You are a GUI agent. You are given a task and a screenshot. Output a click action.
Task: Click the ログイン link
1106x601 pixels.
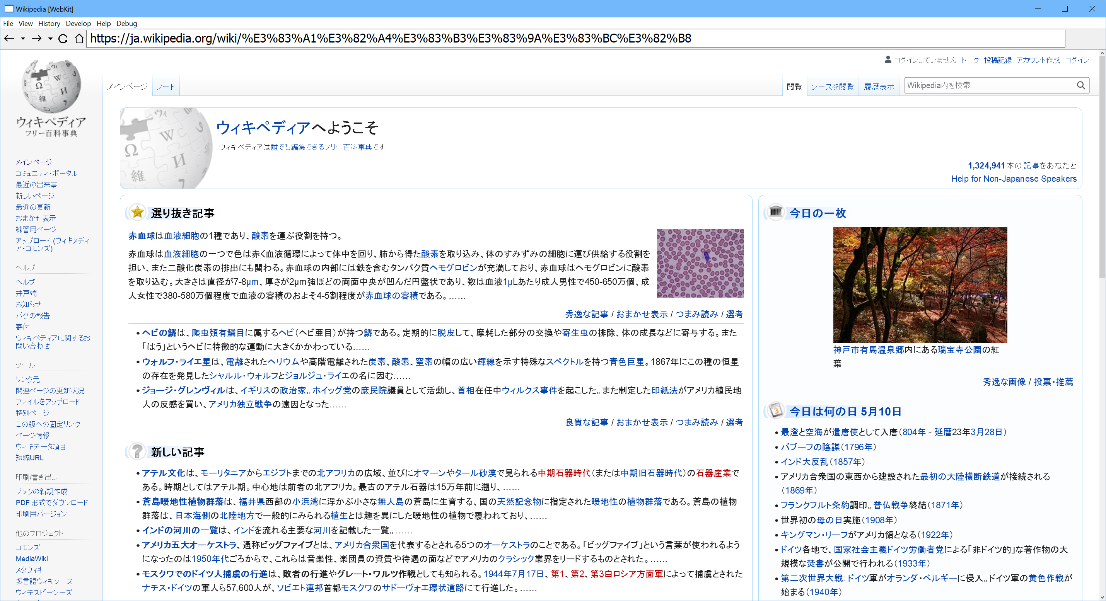[1077, 60]
